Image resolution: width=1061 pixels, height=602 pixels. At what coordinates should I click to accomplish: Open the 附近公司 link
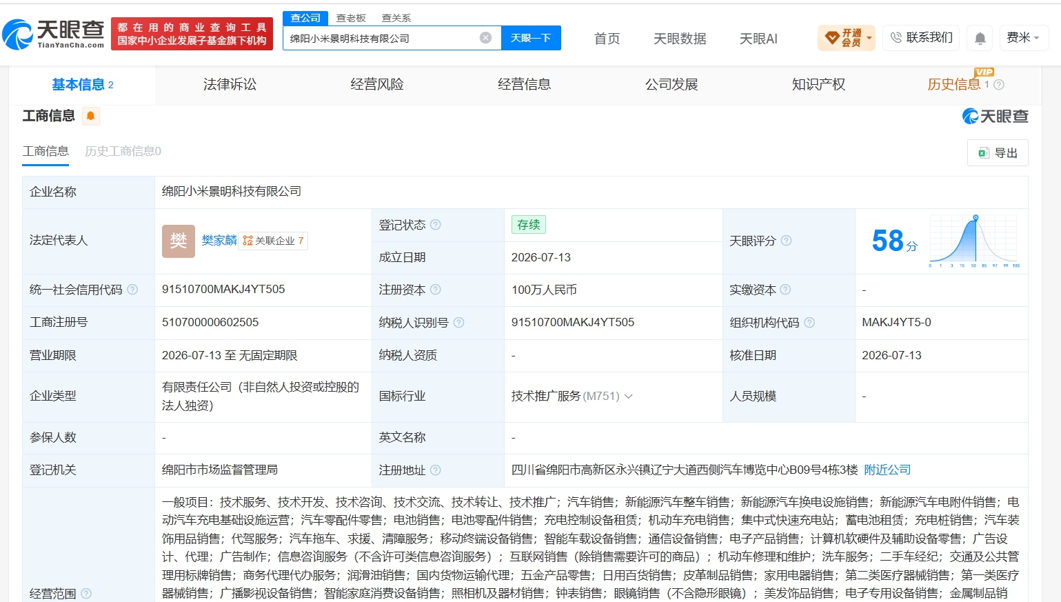(887, 470)
